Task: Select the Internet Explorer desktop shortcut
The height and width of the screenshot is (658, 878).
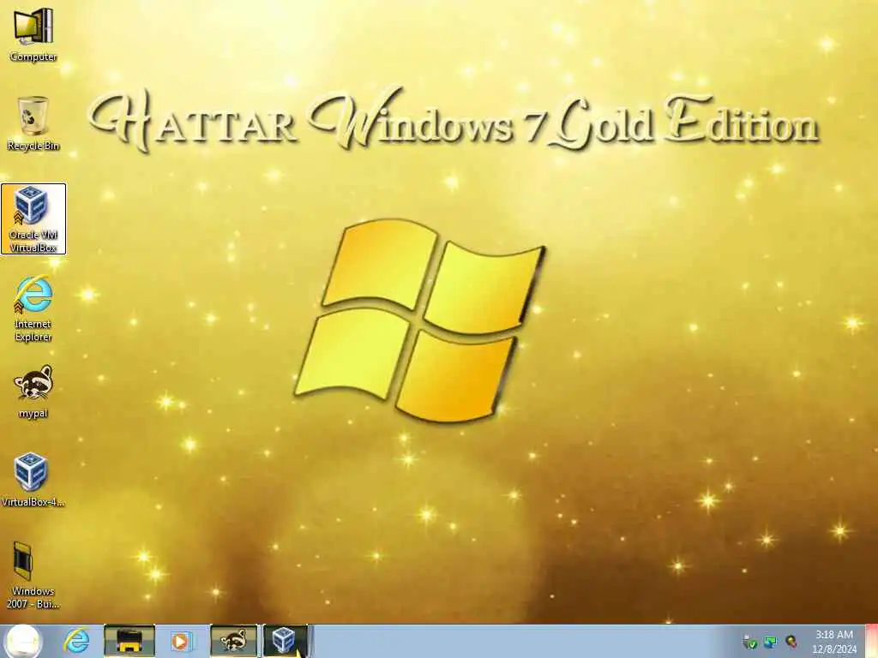Action: click(33, 308)
